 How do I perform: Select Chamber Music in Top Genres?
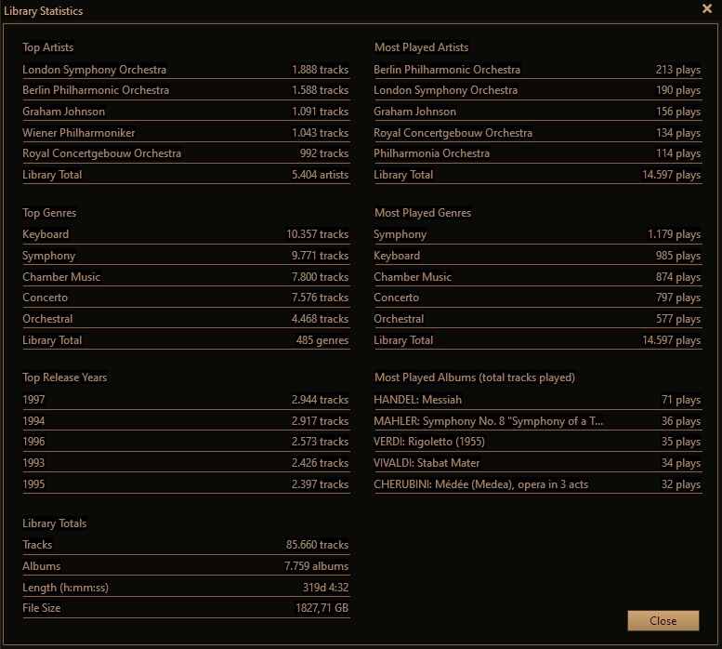[x=61, y=277]
